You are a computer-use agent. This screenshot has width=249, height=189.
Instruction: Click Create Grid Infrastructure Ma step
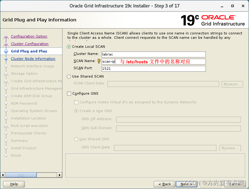coord(37,81)
